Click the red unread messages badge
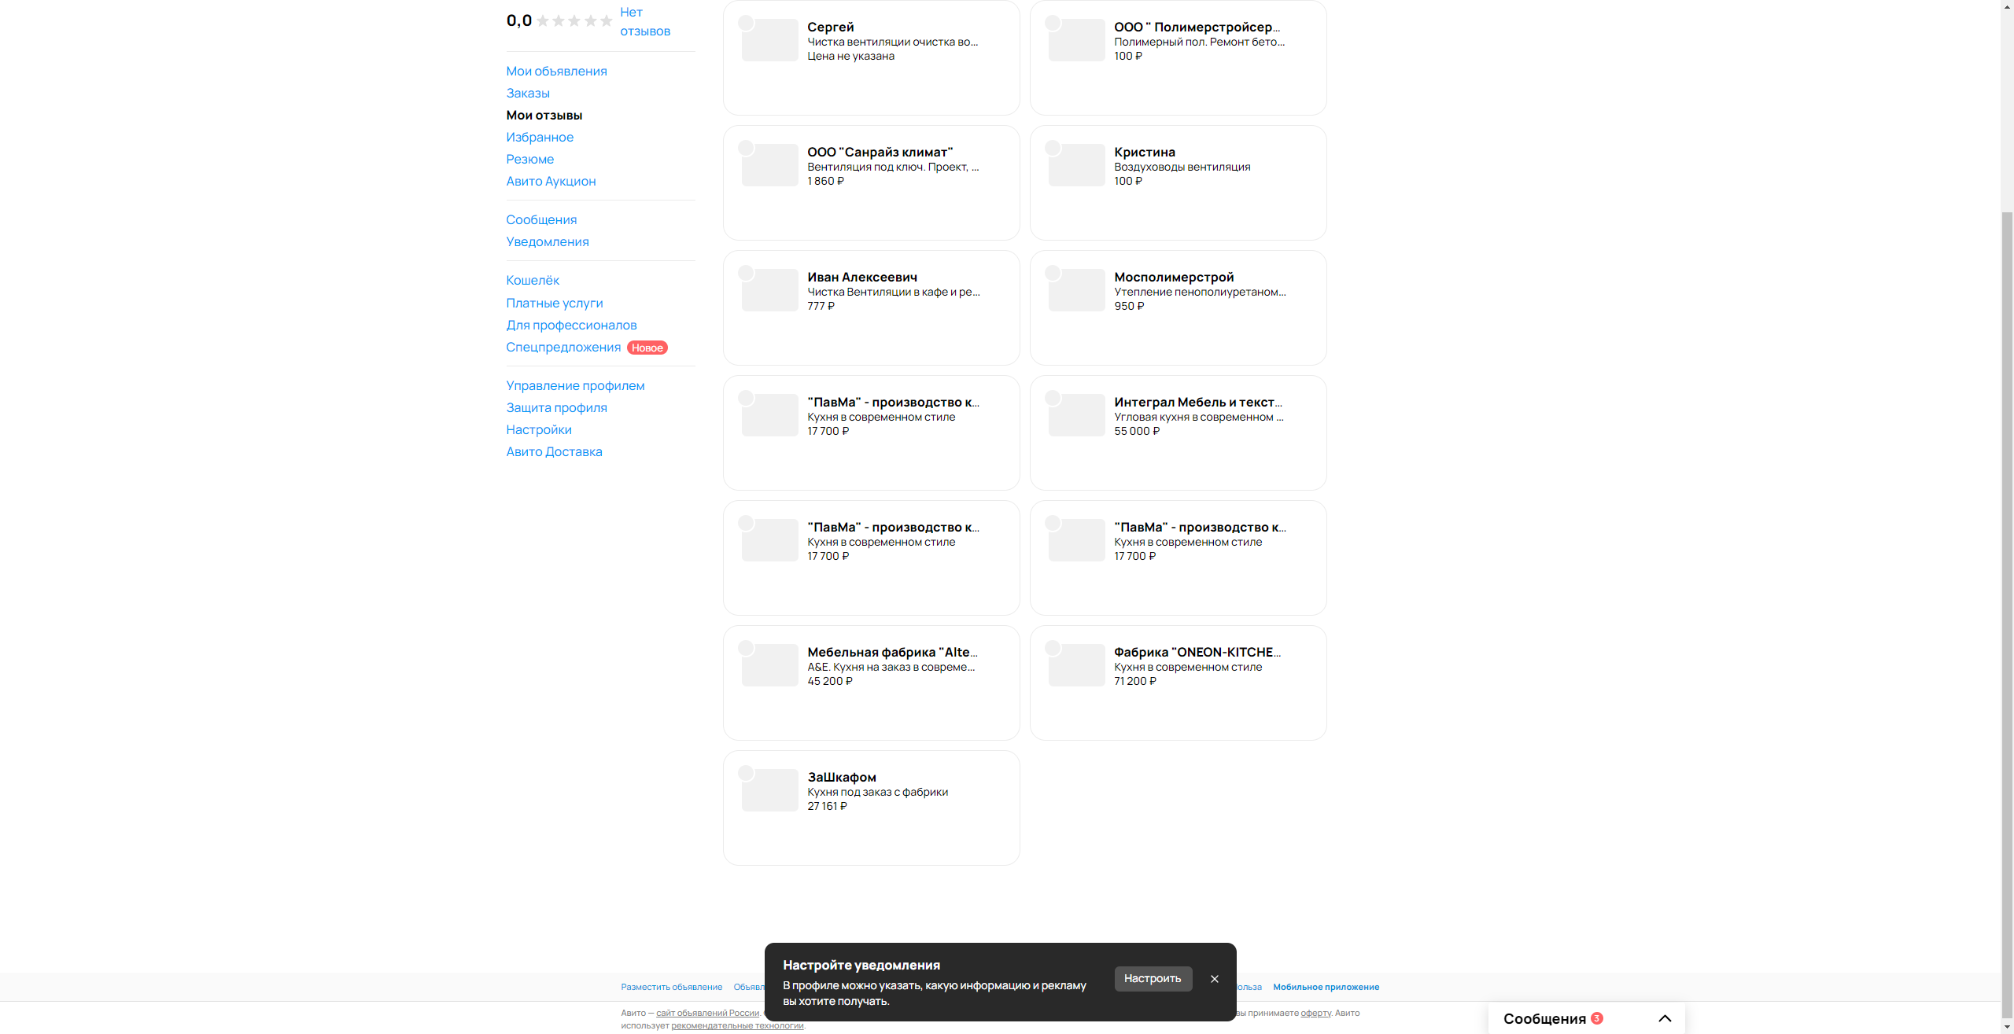Viewport: 2014px width, 1034px height. (1596, 1018)
